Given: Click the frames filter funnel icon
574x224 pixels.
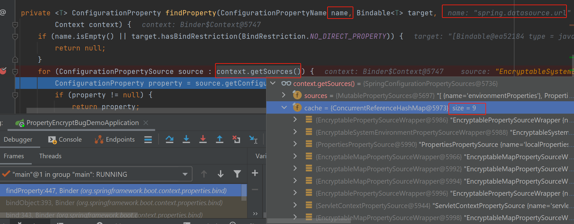Looking at the screenshot, I should pyautogui.click(x=237, y=174).
